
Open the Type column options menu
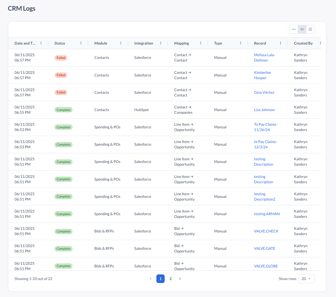tap(241, 43)
